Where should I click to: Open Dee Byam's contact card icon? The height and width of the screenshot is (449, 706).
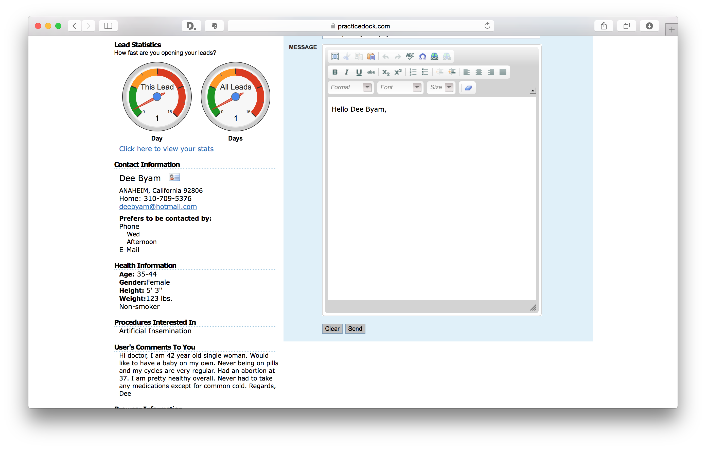174,177
